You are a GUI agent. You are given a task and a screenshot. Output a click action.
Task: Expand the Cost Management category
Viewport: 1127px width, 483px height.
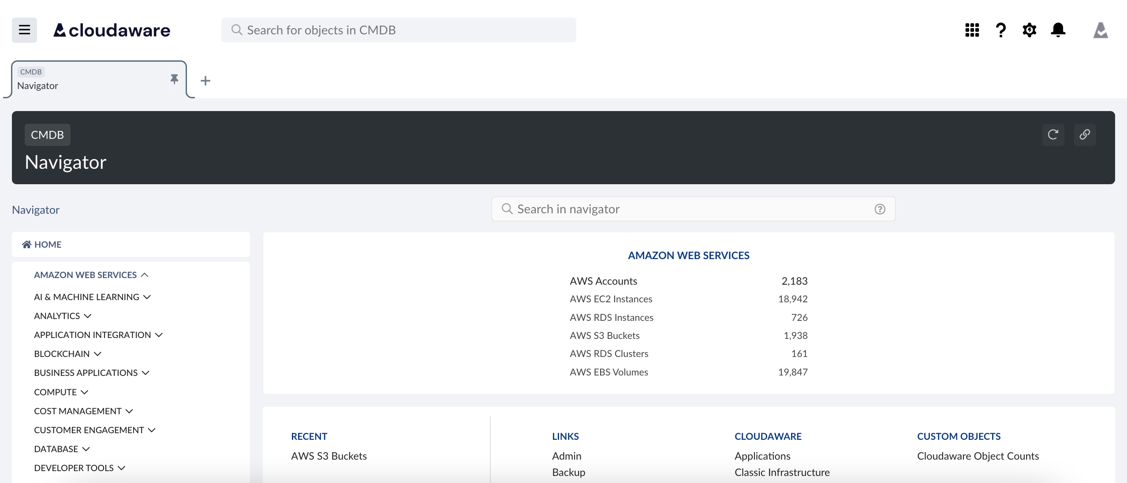coord(83,411)
